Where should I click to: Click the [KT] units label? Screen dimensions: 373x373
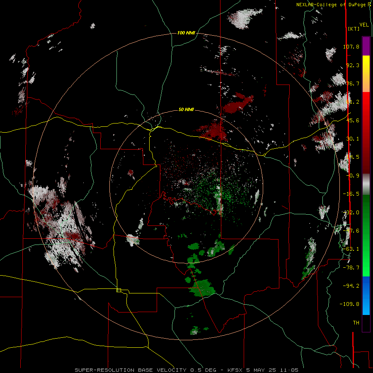click(354, 29)
